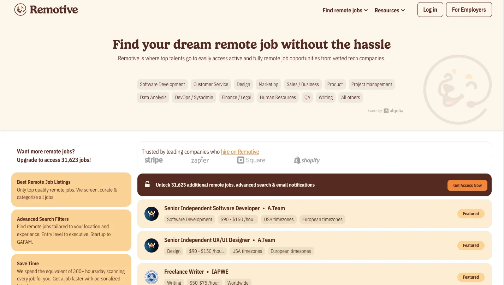Choose DevOps / Sysadmin category
This screenshot has height=285, width=504.
tap(194, 97)
